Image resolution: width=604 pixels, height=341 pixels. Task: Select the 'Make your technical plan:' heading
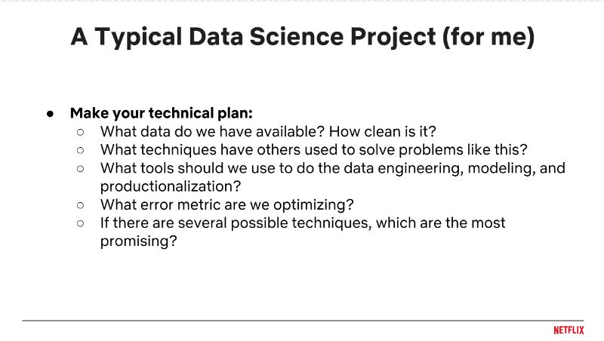[x=162, y=113]
